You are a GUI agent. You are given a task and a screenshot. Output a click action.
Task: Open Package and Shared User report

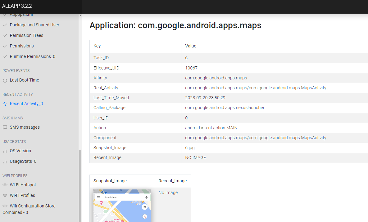34,25
